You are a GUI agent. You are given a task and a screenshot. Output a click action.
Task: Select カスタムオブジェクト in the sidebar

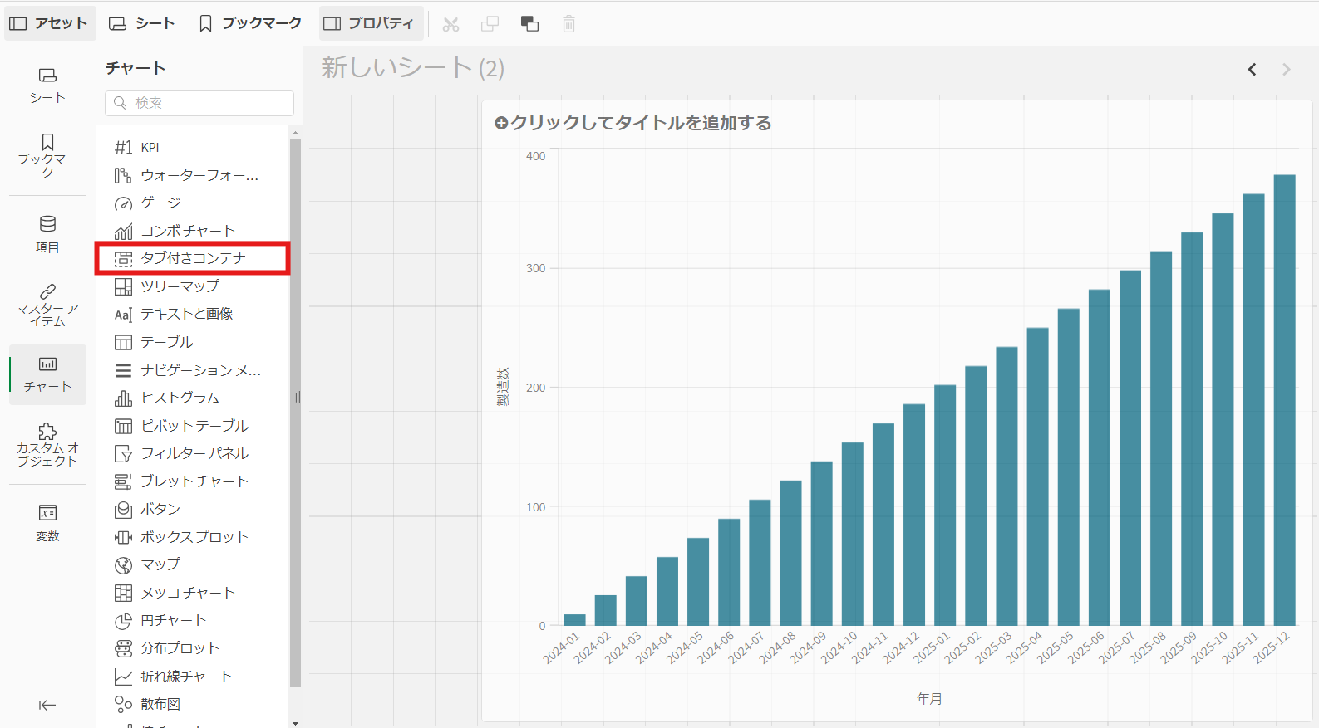[x=47, y=444]
